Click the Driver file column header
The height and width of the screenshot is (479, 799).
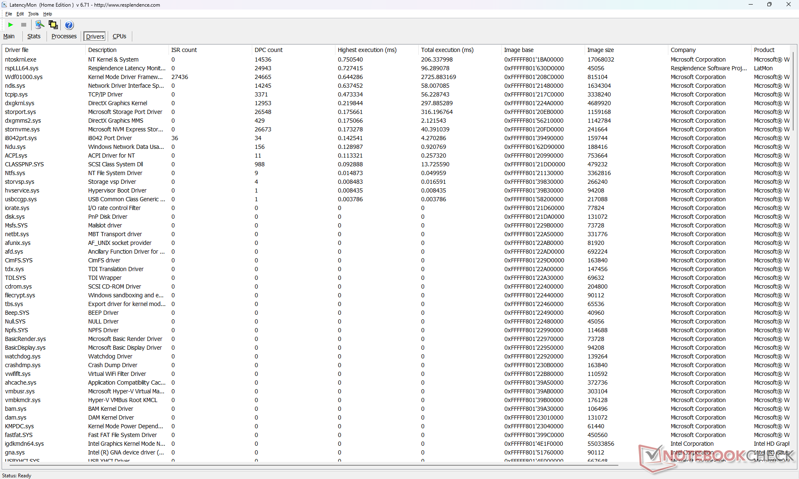17,50
